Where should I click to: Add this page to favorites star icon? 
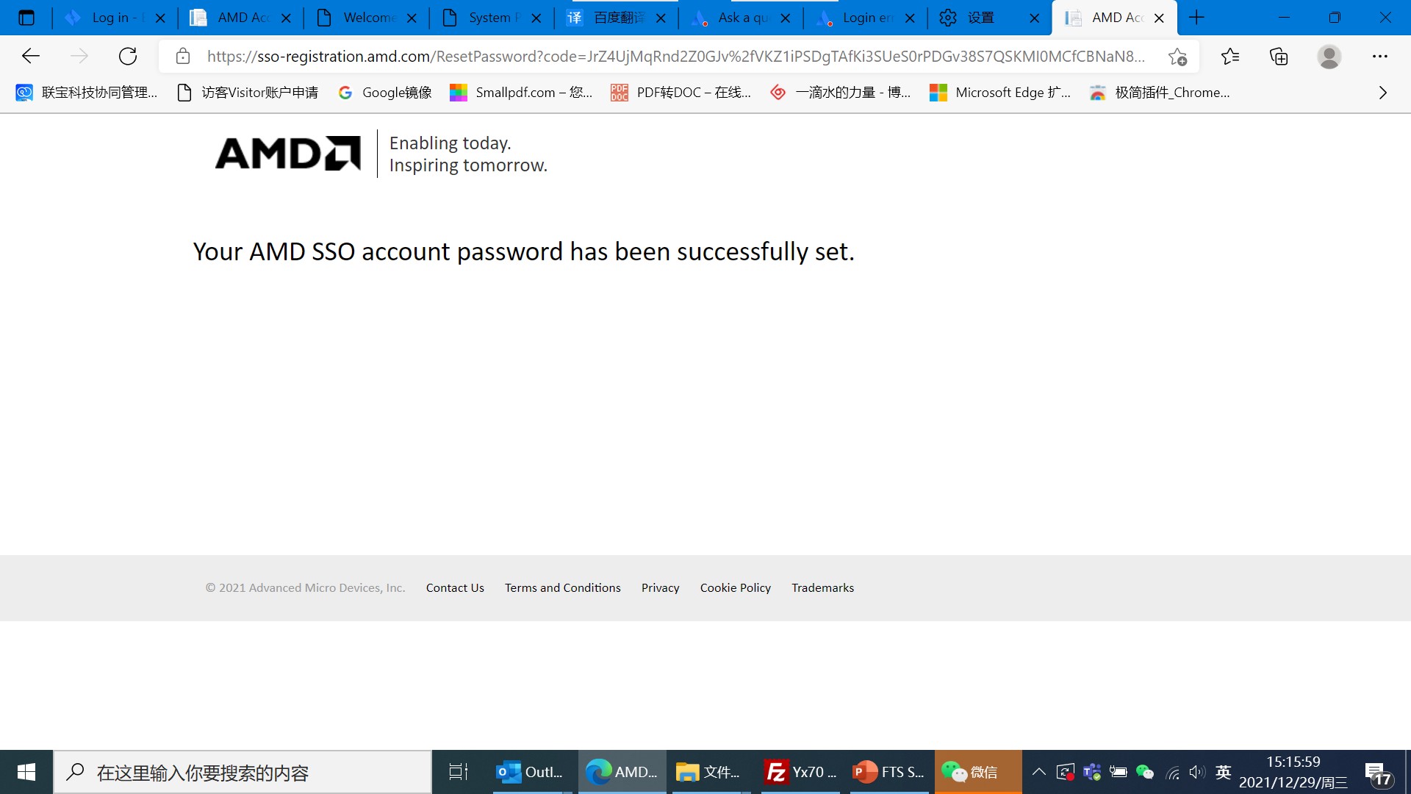point(1177,57)
